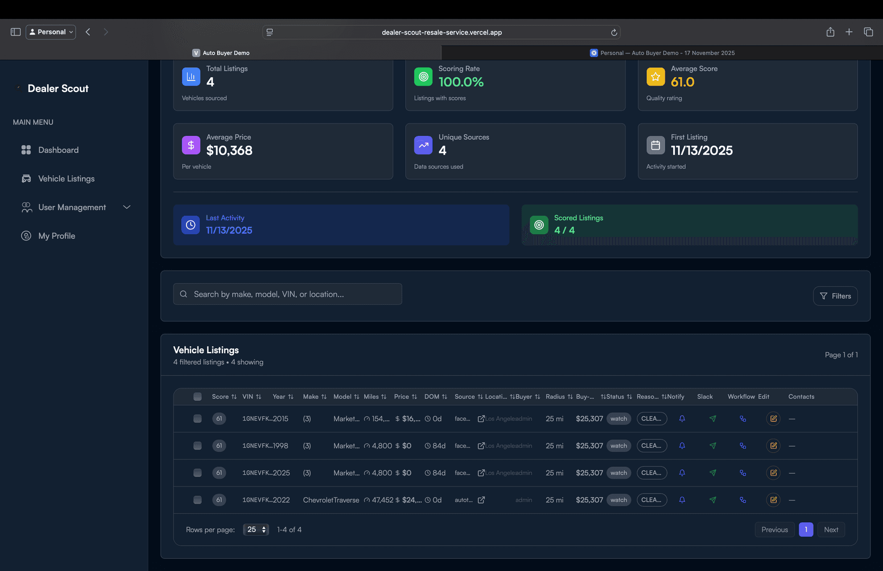This screenshot has height=571, width=883.
Task: Click the Edit pencil icon on the 1998 listing
Action: pyautogui.click(x=773, y=446)
